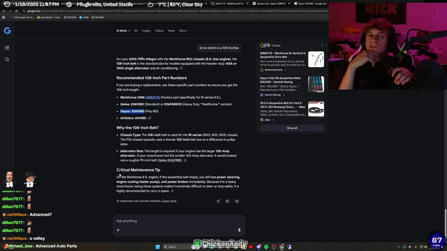The image size is (447, 251).
Task: Open W8831715 Workhorse Serpentine Drive Belt result
Action: [283, 55]
